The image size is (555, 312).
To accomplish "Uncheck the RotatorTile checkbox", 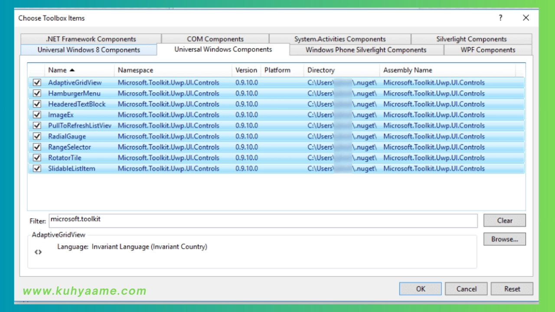I will pyautogui.click(x=37, y=158).
